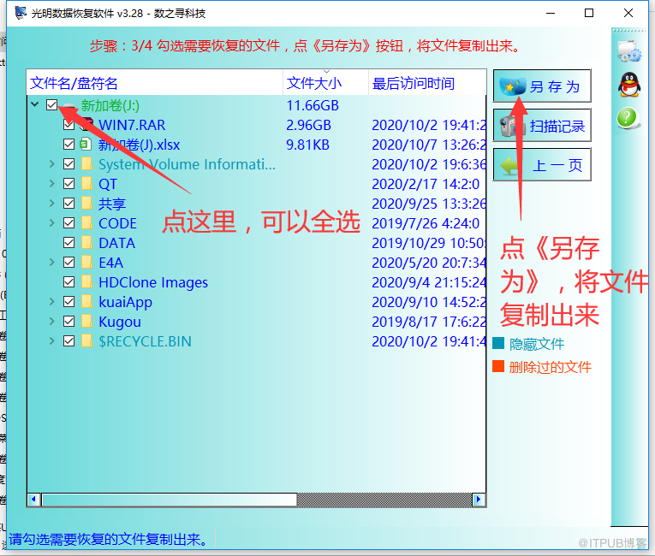Expand the $RECYCLE.BIN folder node
This screenshot has width=655, height=556.
(51, 341)
